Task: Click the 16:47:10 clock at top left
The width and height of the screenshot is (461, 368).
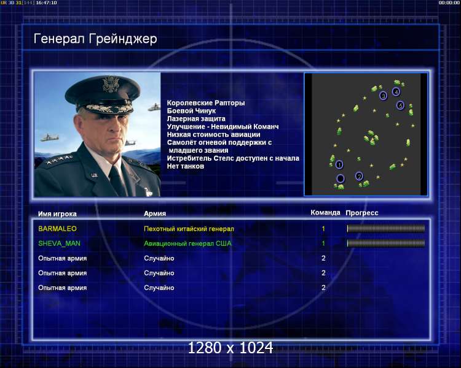Action: tap(47, 2)
